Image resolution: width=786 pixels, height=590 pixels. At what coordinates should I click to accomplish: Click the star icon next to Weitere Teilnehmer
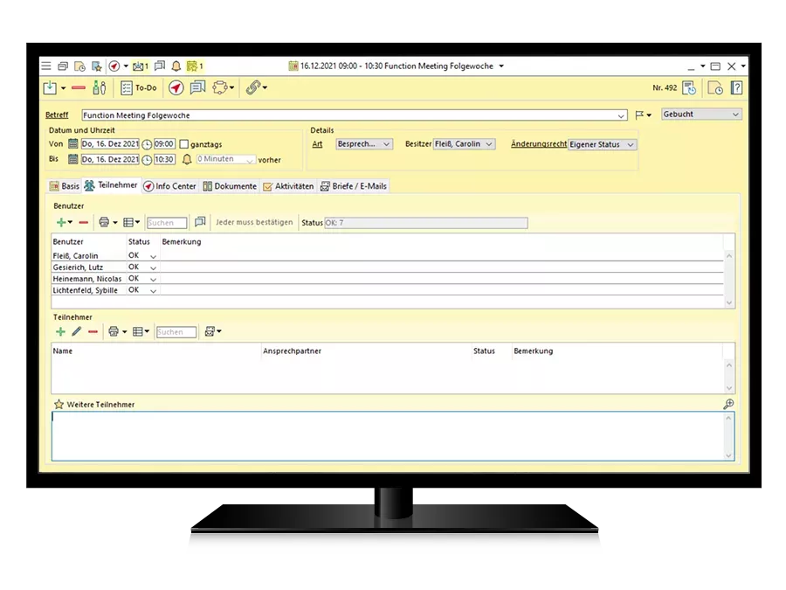59,405
